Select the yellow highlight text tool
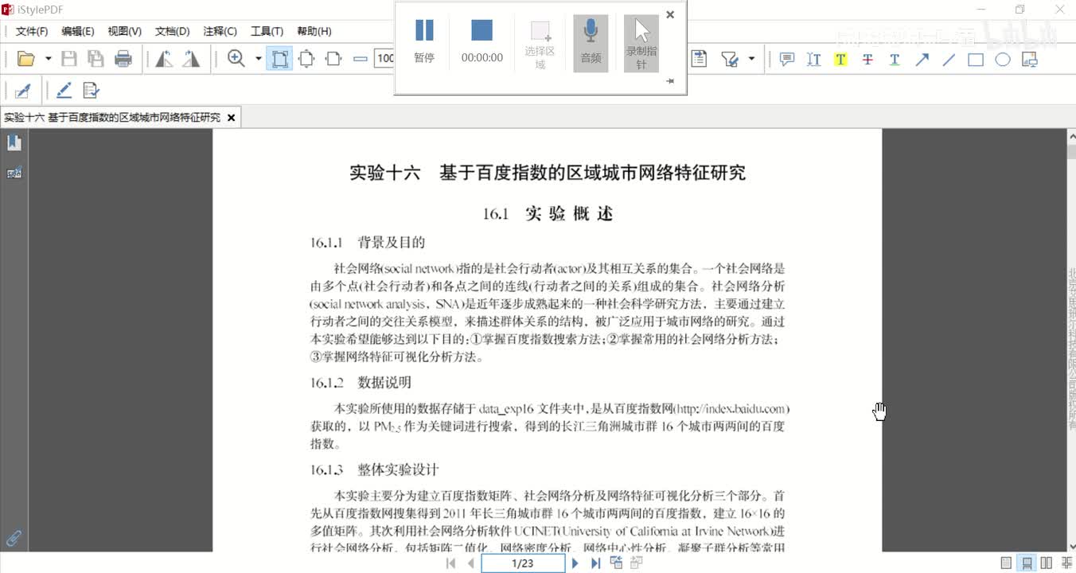The width and height of the screenshot is (1076, 573). 840,59
